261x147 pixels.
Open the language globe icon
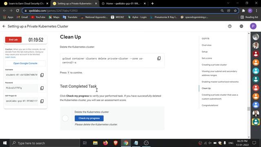click(x=241, y=26)
